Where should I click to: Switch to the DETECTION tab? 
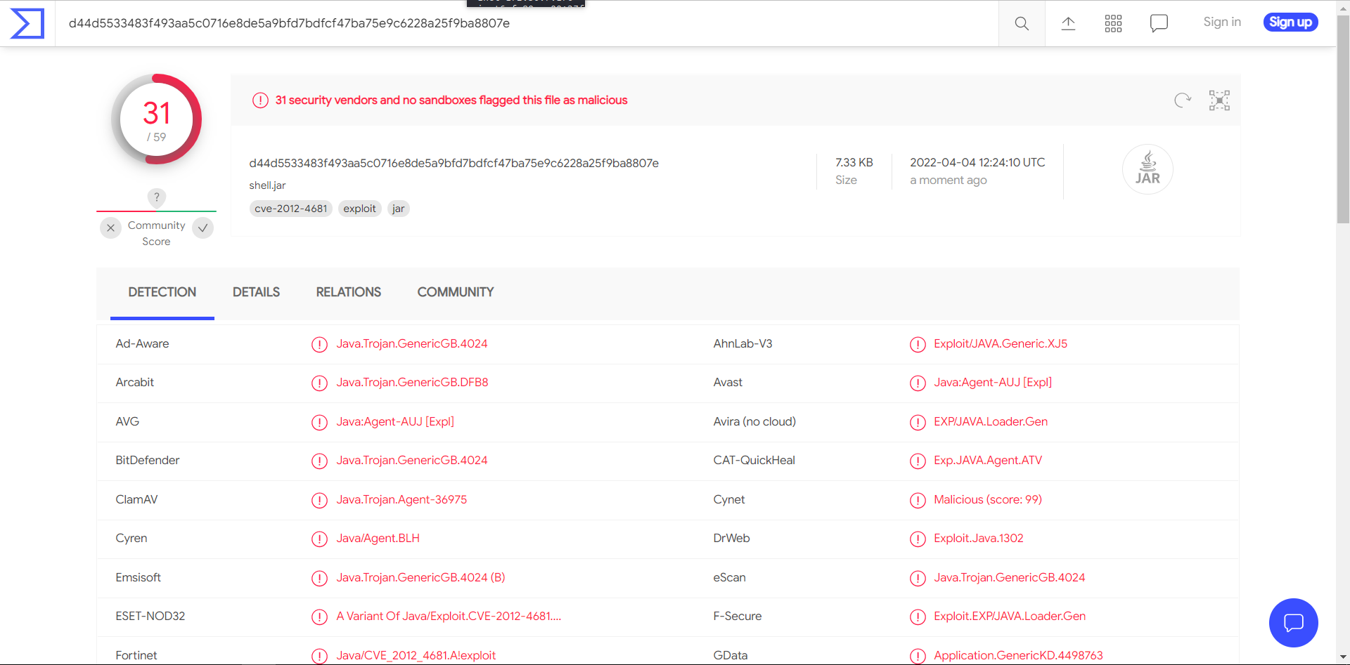click(x=162, y=292)
